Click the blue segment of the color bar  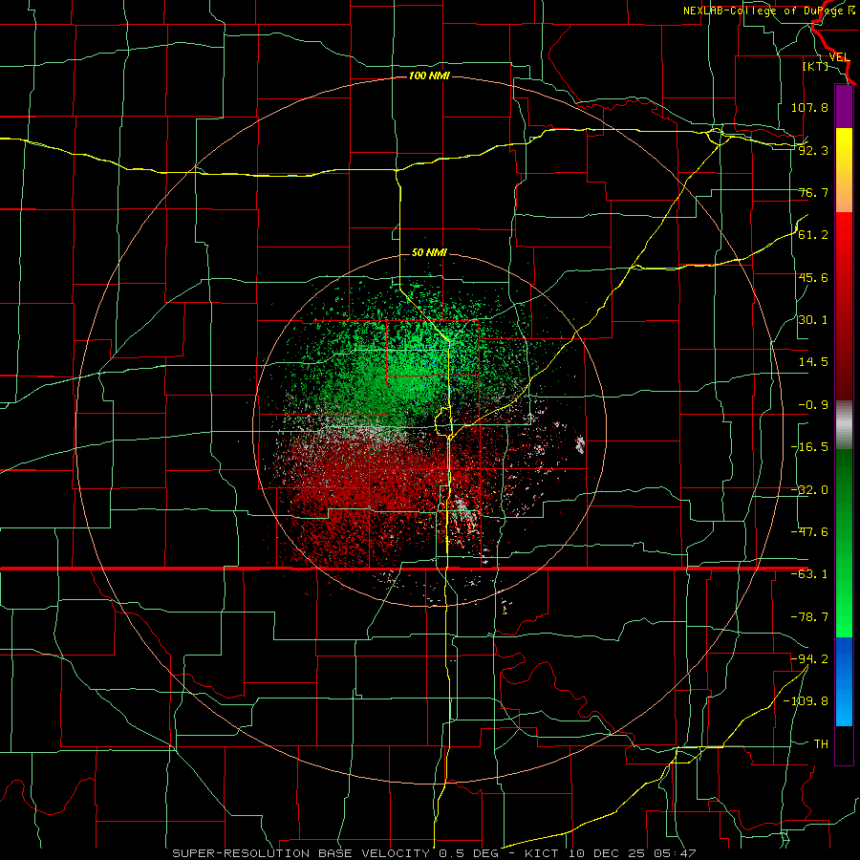click(844, 681)
